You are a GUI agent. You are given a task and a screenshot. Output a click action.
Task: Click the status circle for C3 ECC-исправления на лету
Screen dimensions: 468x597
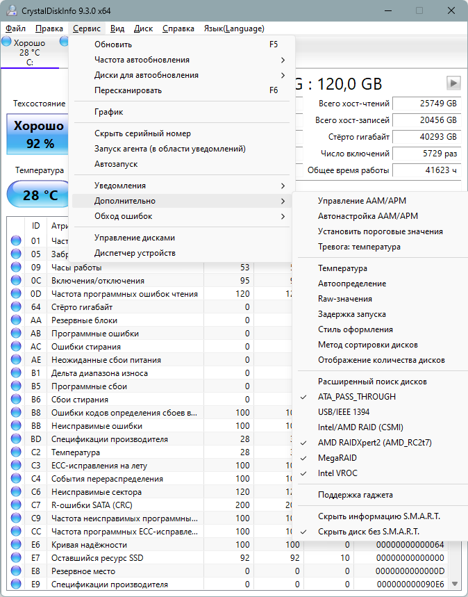coord(16,465)
